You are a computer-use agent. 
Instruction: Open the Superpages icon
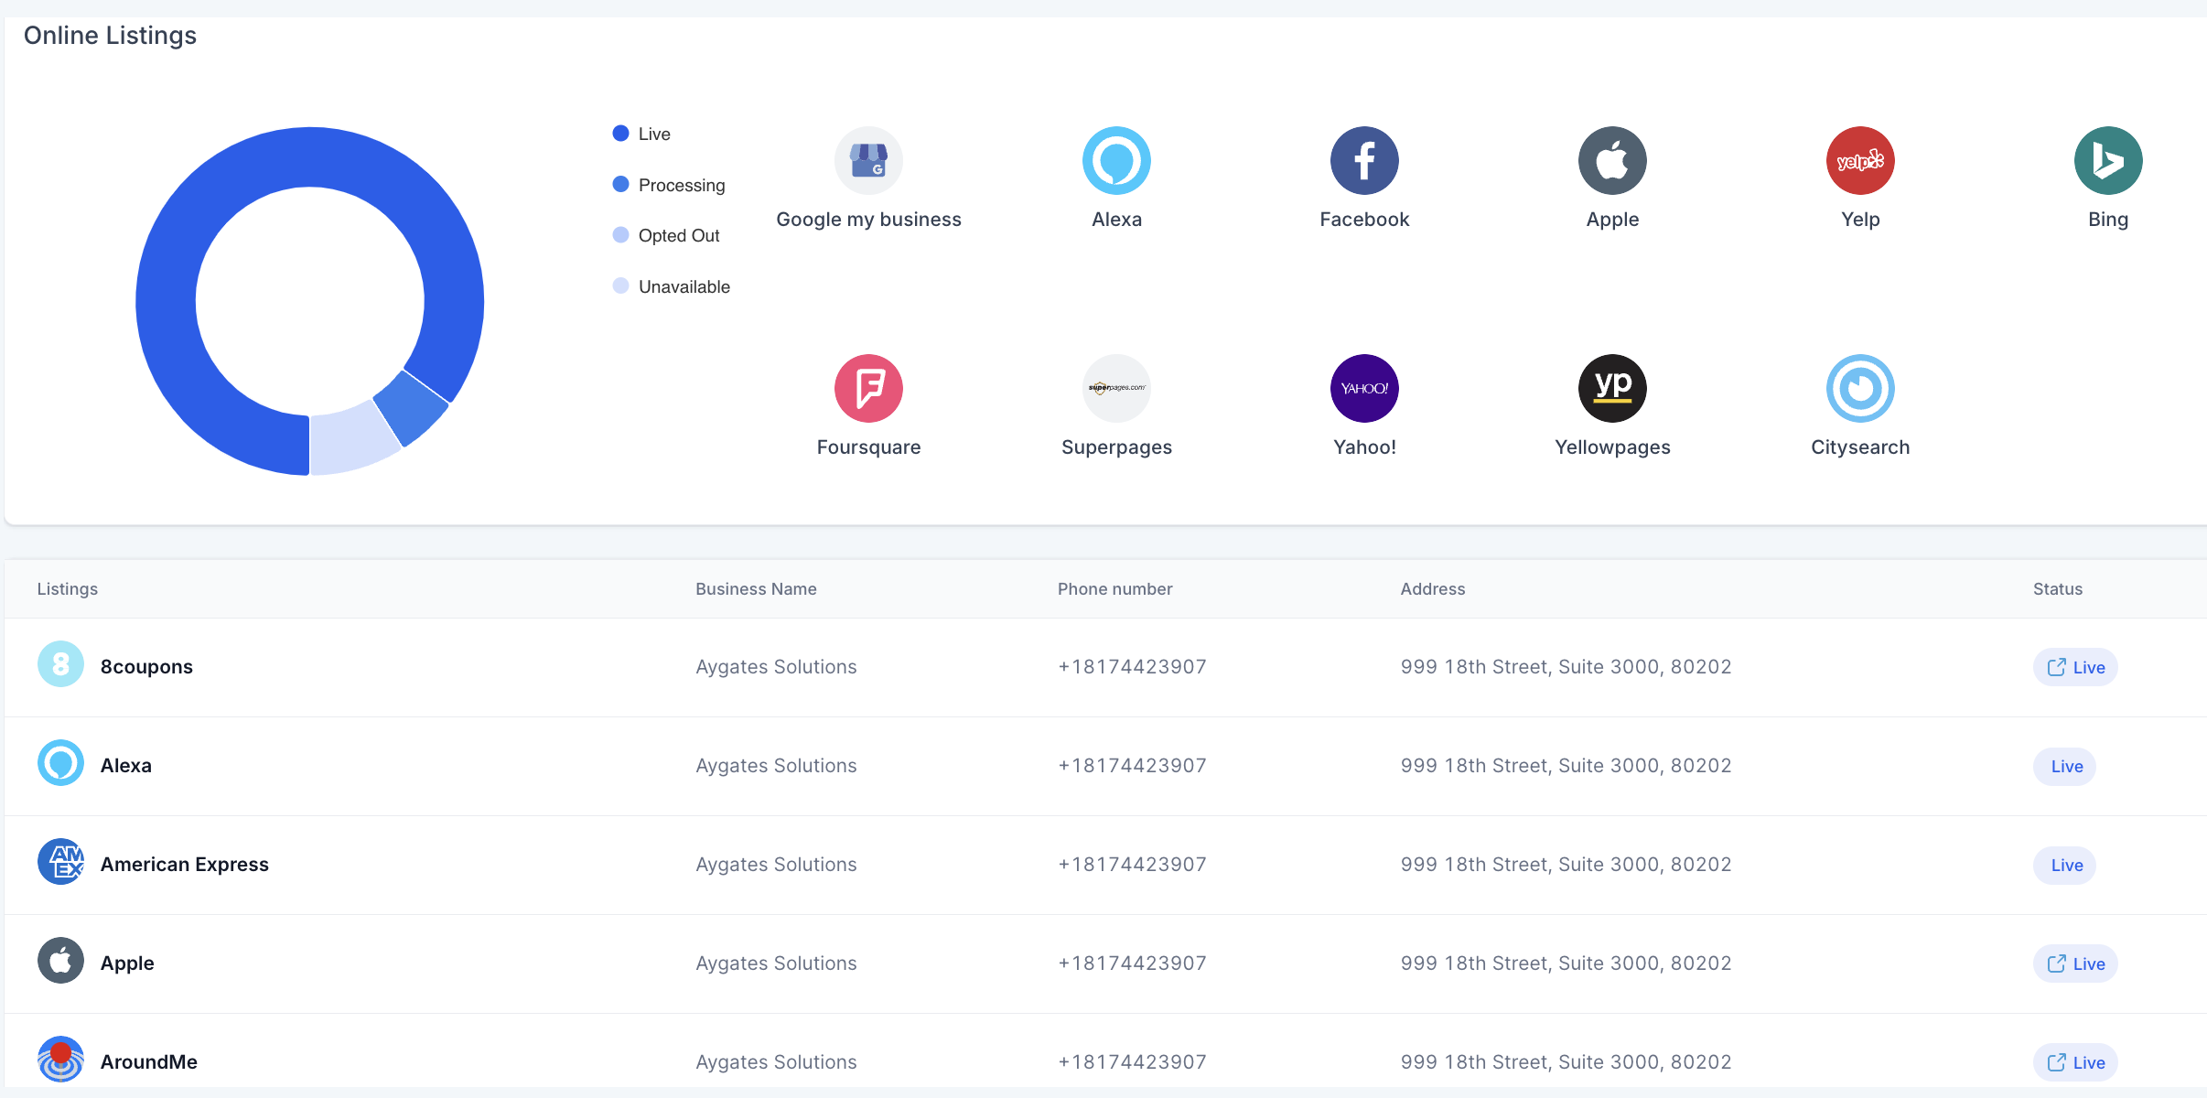click(1116, 388)
